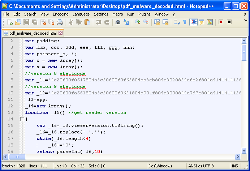Toggle Show All Characters pilcrow button
250x171 pixels.
point(185,22)
